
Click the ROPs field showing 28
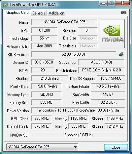coord(43,70)
